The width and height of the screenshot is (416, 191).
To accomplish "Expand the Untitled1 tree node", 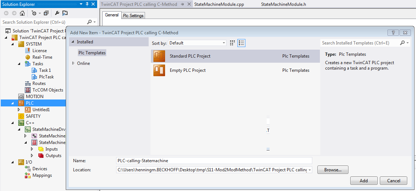I will click(x=19, y=110).
